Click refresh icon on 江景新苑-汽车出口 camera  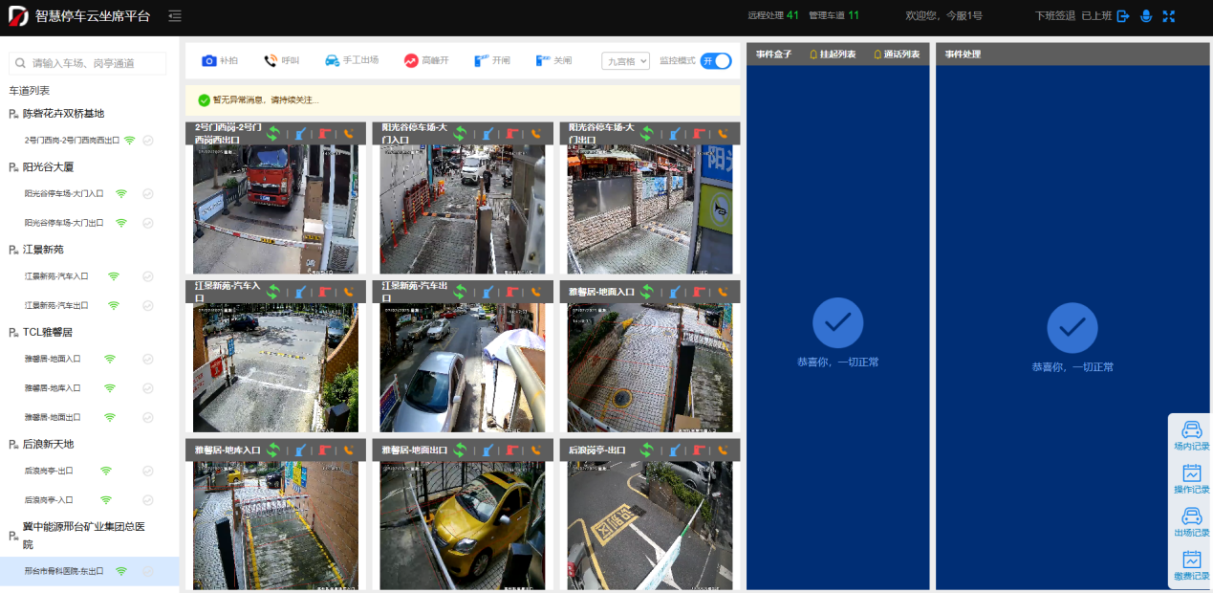(461, 292)
